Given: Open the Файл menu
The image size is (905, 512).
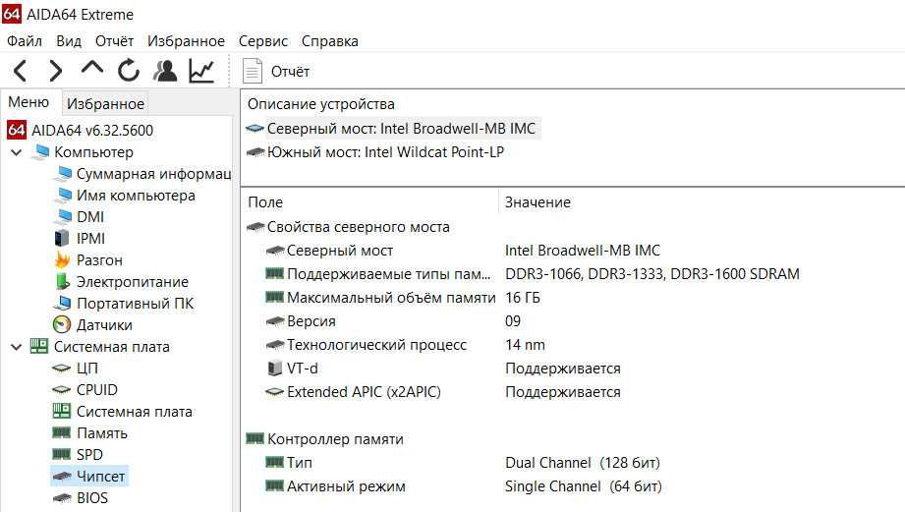Looking at the screenshot, I should click(25, 41).
